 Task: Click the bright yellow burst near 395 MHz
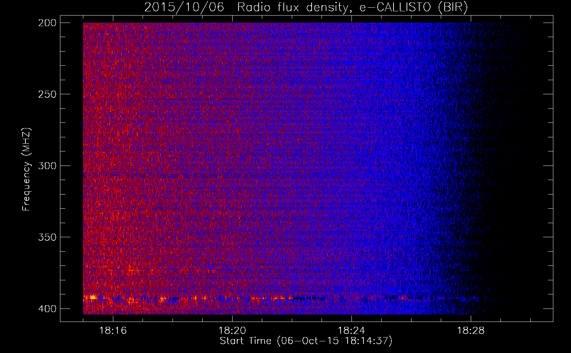(x=92, y=298)
